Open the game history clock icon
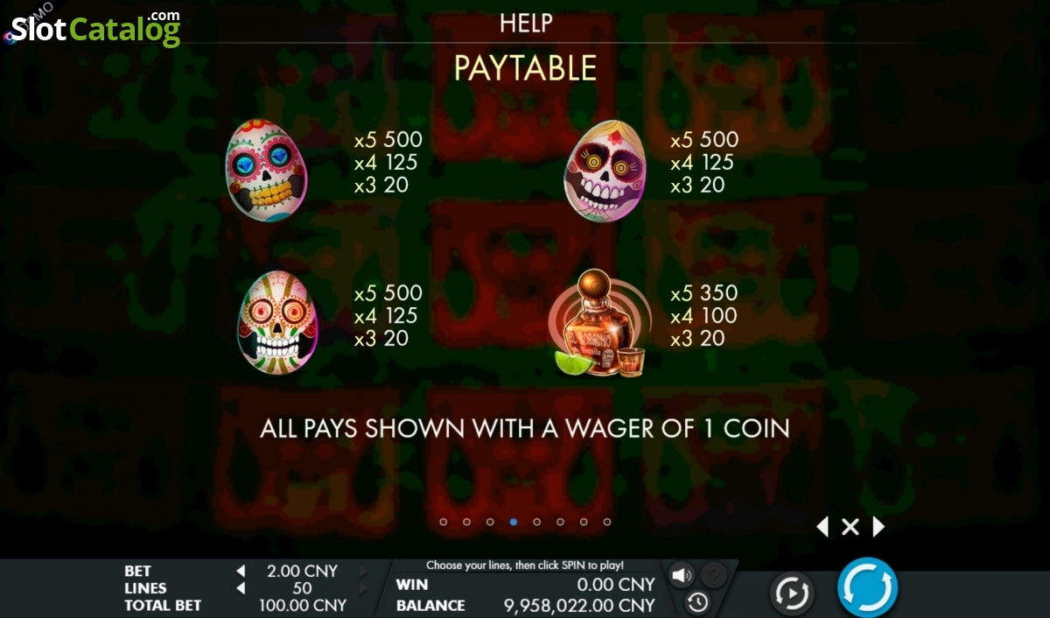The width and height of the screenshot is (1050, 618). [x=697, y=601]
